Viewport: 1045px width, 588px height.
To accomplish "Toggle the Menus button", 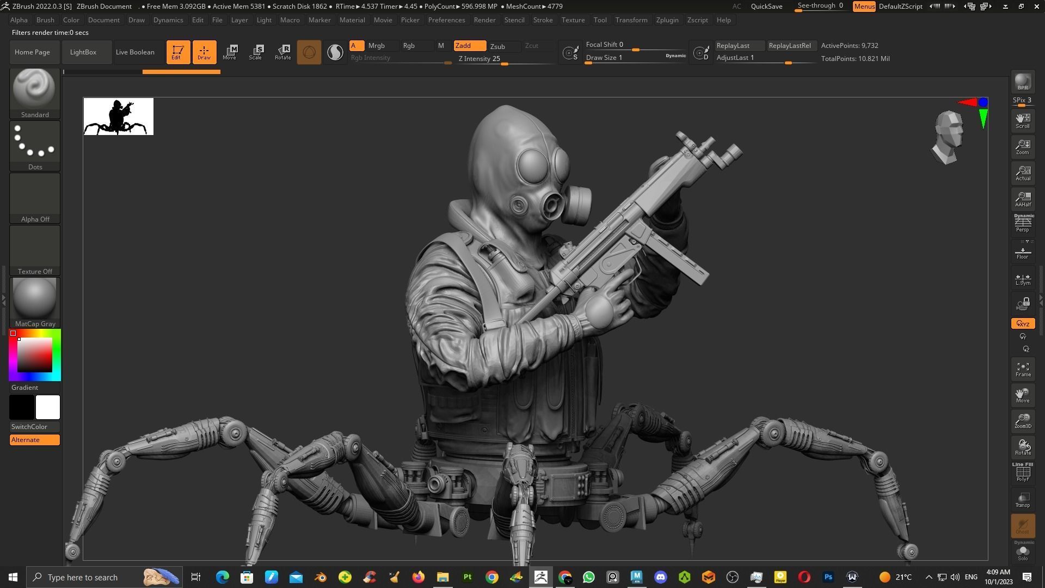I will pyautogui.click(x=864, y=7).
